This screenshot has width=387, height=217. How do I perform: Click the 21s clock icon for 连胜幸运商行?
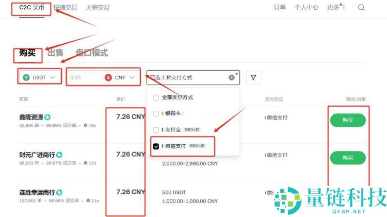coord(88,201)
